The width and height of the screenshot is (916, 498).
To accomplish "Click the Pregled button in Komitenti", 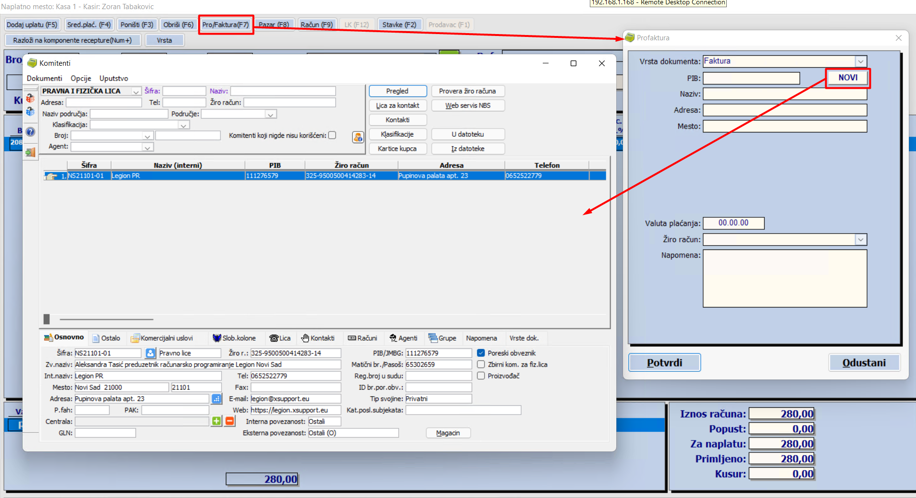I will click(397, 91).
